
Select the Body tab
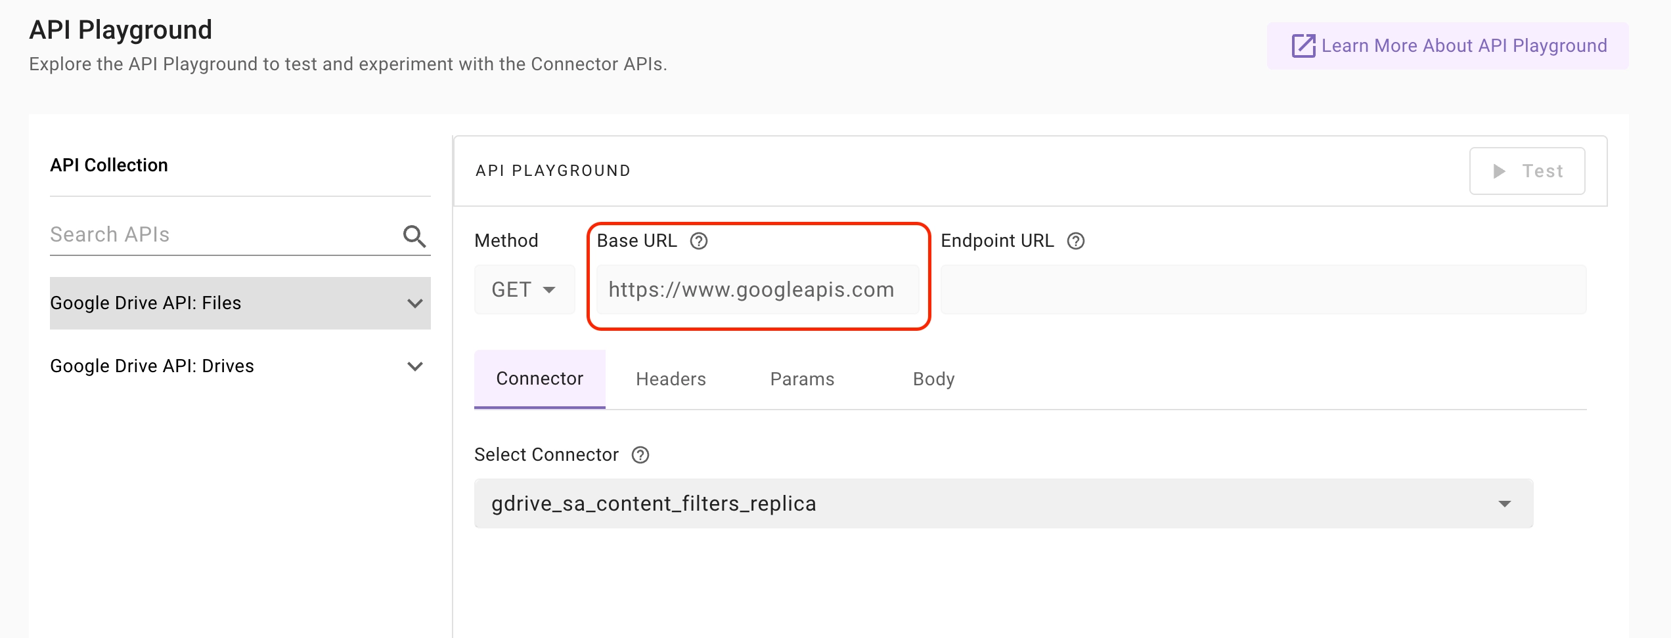pyautogui.click(x=933, y=379)
